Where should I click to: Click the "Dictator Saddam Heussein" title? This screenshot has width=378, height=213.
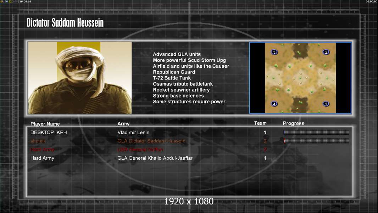(65, 23)
